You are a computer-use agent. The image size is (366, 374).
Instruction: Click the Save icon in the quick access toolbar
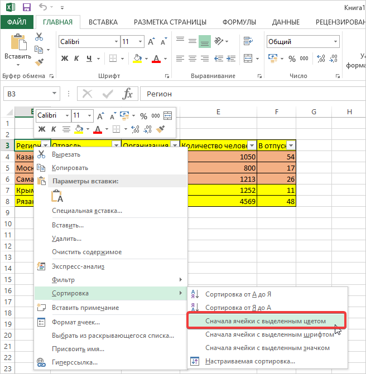pyautogui.click(x=27, y=7)
